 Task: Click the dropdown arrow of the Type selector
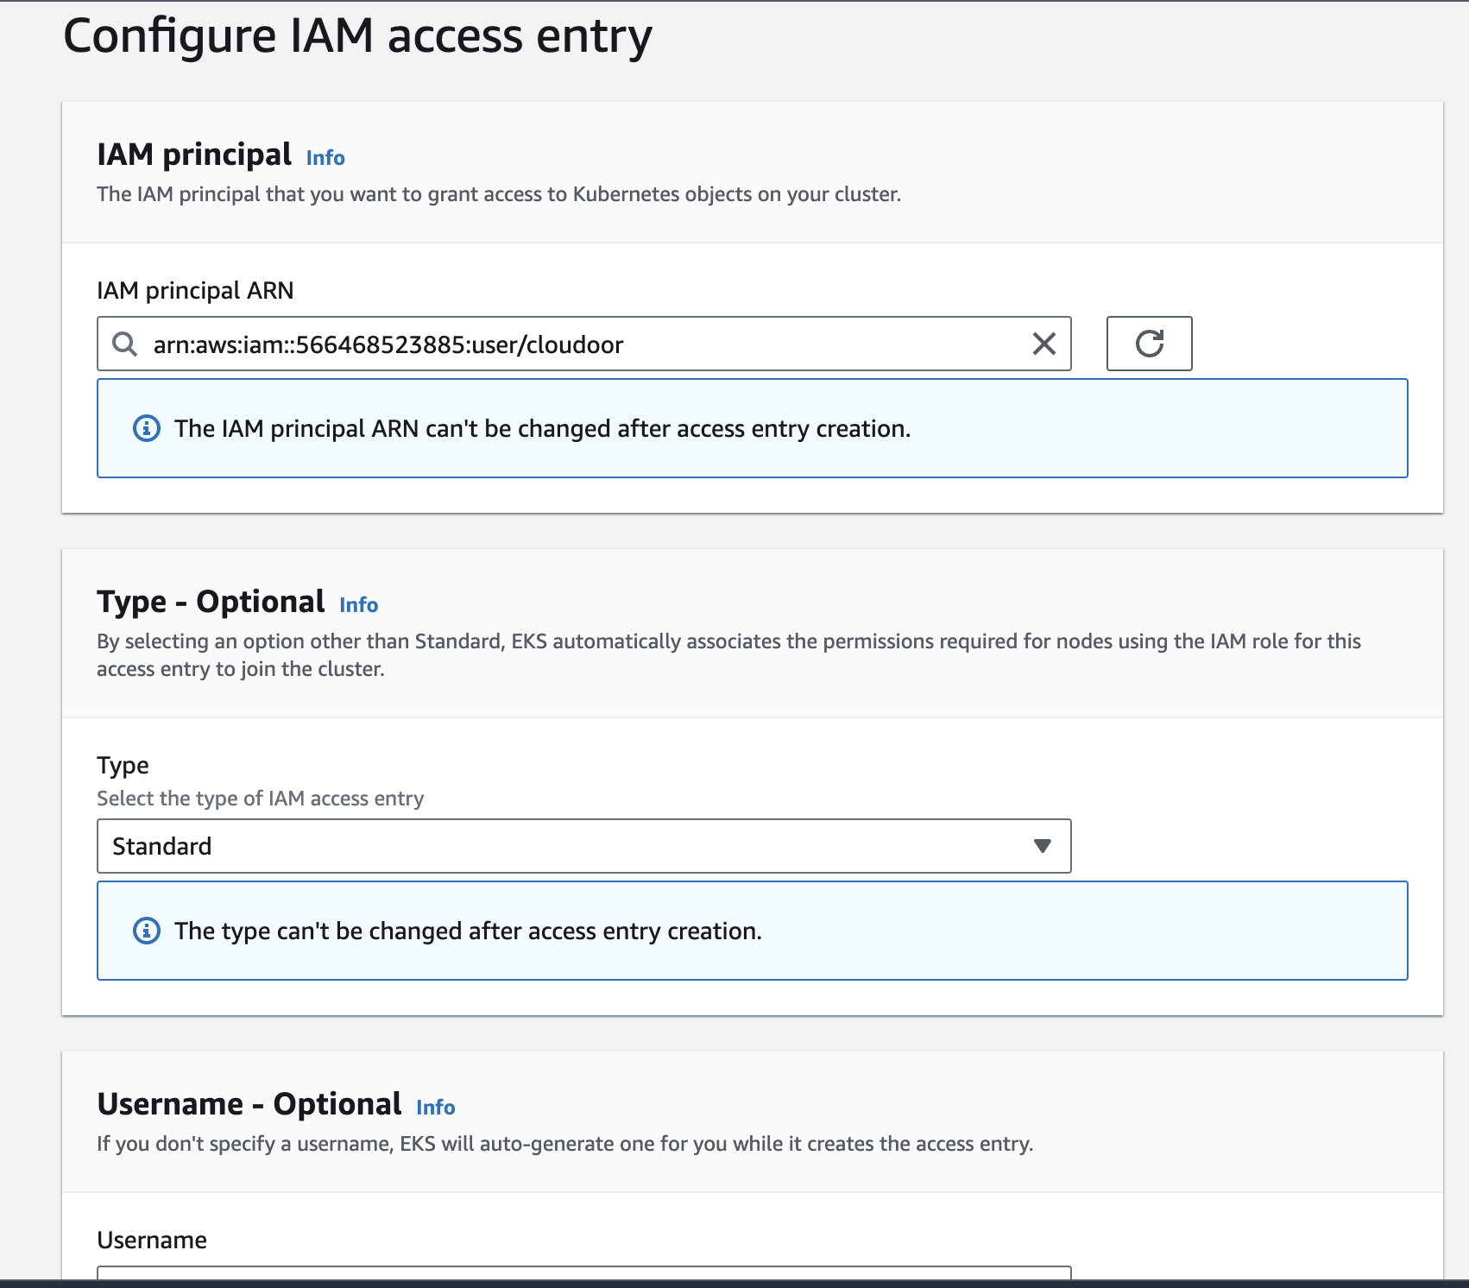coord(1043,846)
